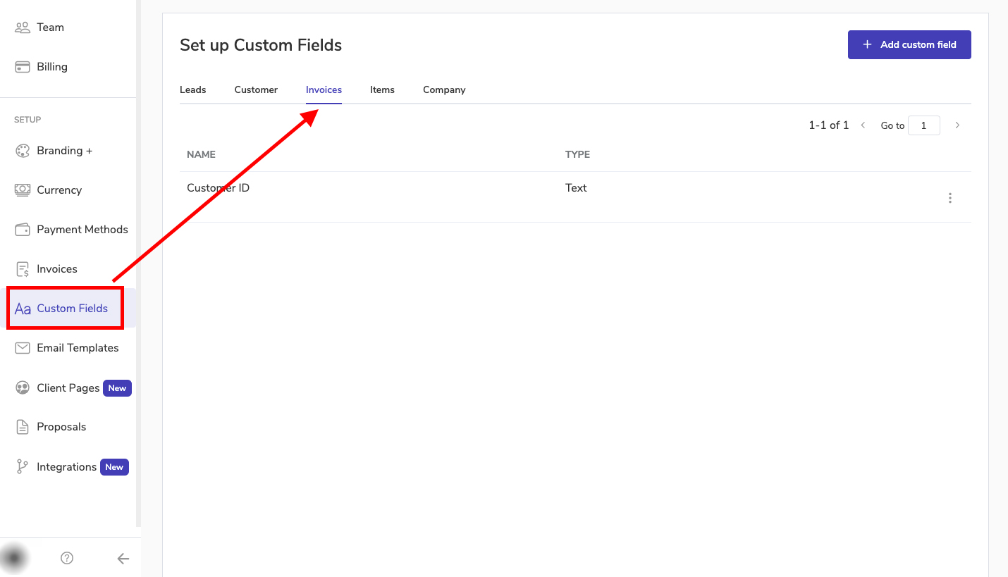The height and width of the screenshot is (577, 1008).
Task: Click the Add custom field button
Action: click(x=909, y=44)
